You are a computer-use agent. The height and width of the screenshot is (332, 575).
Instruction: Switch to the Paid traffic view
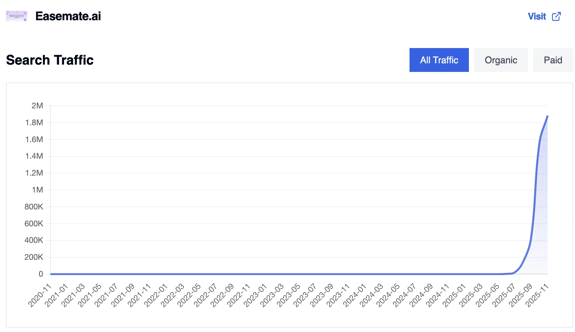pyautogui.click(x=553, y=60)
